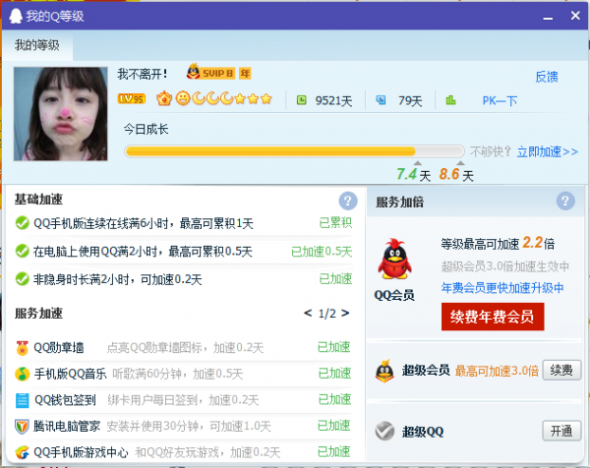Viewport: 590px width, 468px height.
Task: Click the QQ勋章墙 medal icon
Action: [23, 348]
